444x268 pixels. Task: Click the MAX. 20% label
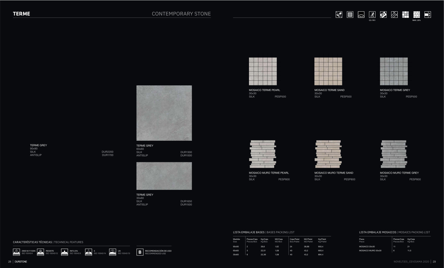416,20
